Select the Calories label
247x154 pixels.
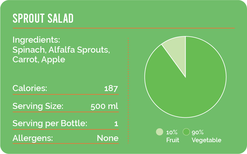click(30, 88)
